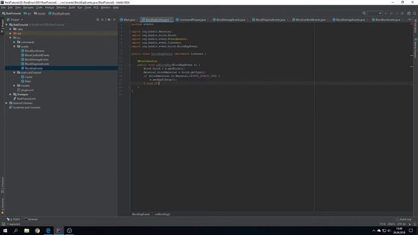
Task: Toggle tool window quick access button
Action: click(3, 224)
